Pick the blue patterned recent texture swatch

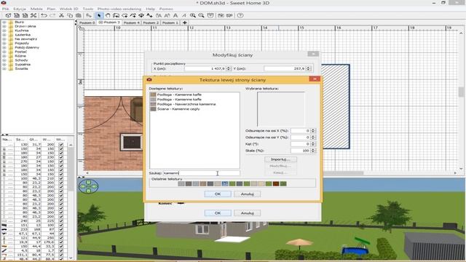tap(225, 184)
